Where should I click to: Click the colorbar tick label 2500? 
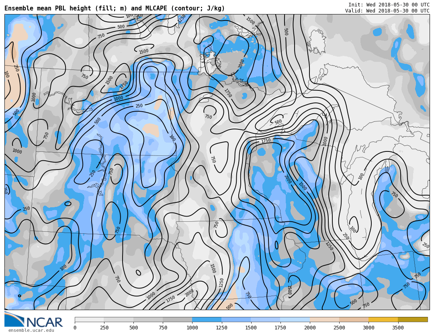point(339,328)
